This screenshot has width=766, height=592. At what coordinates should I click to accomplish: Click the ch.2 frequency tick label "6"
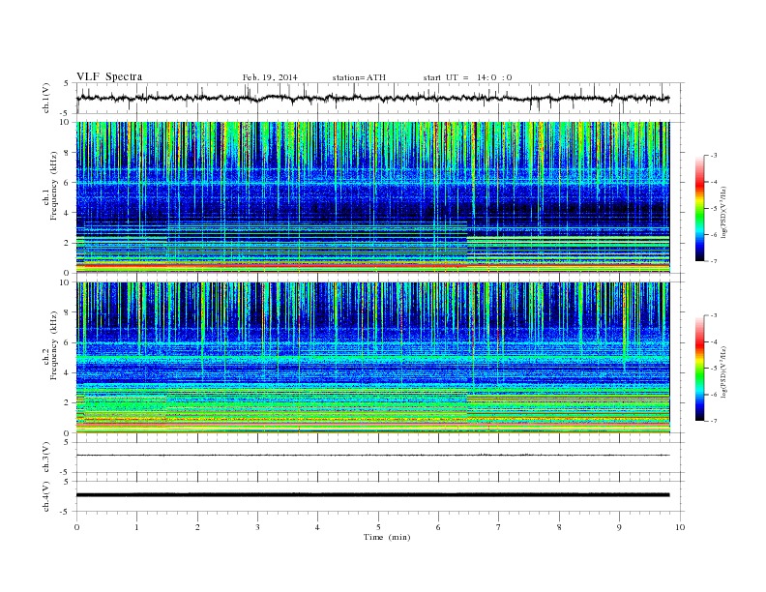[x=68, y=342]
